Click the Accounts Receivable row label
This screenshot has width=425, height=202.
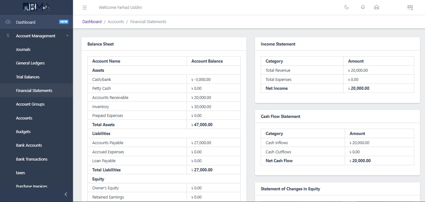tap(110, 97)
